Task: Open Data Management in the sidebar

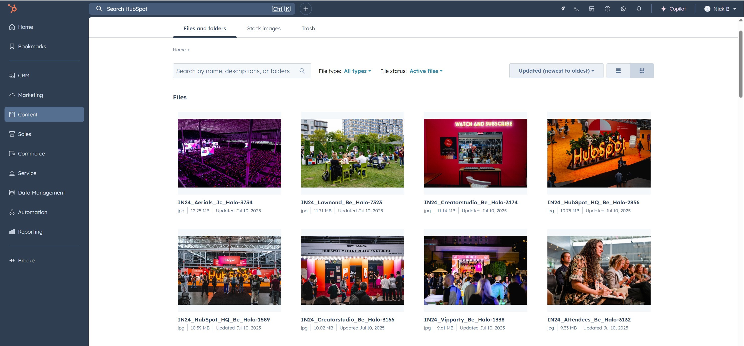Action: tap(44, 193)
